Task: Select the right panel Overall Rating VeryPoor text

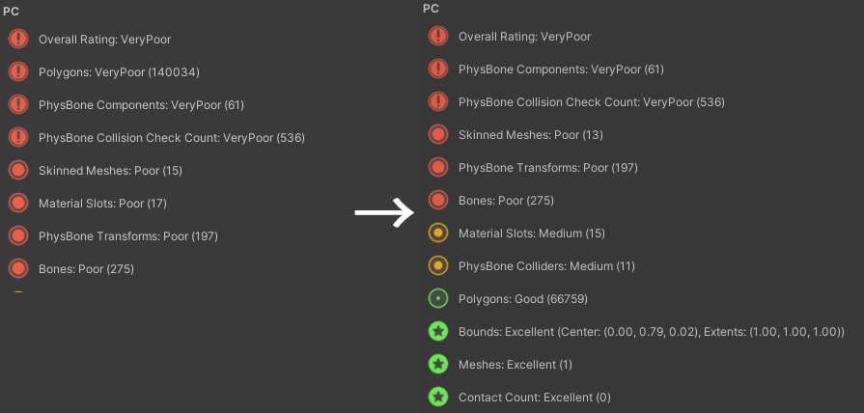Action: click(x=524, y=37)
